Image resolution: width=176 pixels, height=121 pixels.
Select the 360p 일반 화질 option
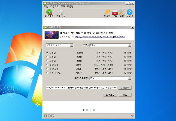[x=47, y=65]
